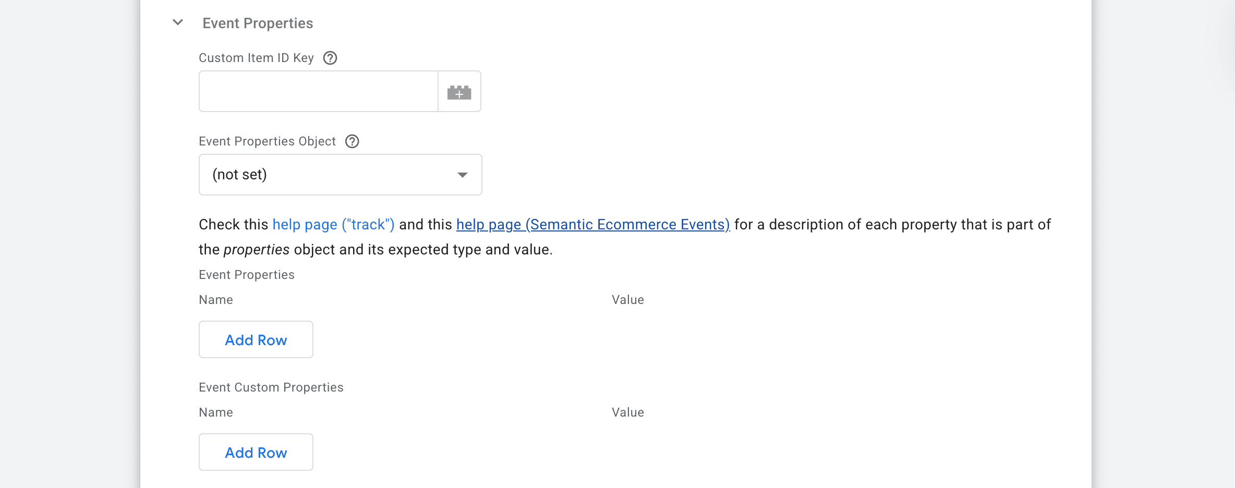Click the chevron beside Event Properties heading
The image size is (1235, 488).
pos(177,22)
